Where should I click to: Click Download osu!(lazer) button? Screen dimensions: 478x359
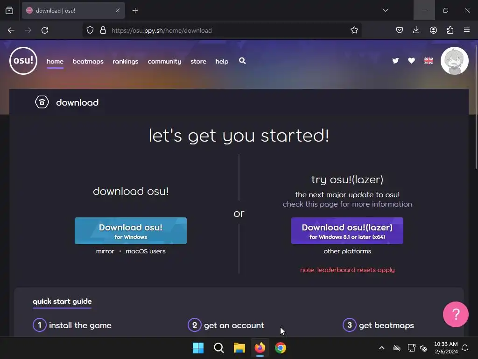[x=347, y=231]
